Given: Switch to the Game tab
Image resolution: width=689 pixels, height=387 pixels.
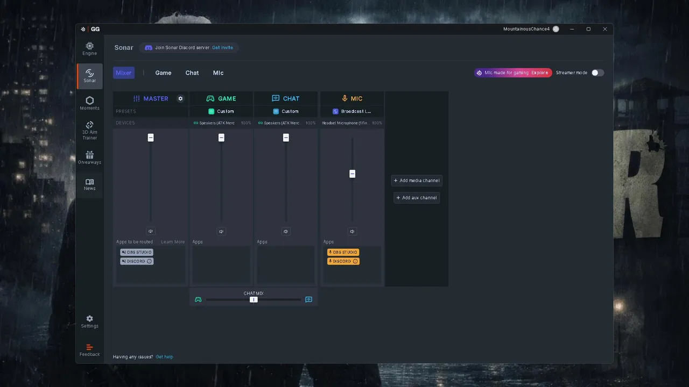Looking at the screenshot, I should [x=163, y=73].
